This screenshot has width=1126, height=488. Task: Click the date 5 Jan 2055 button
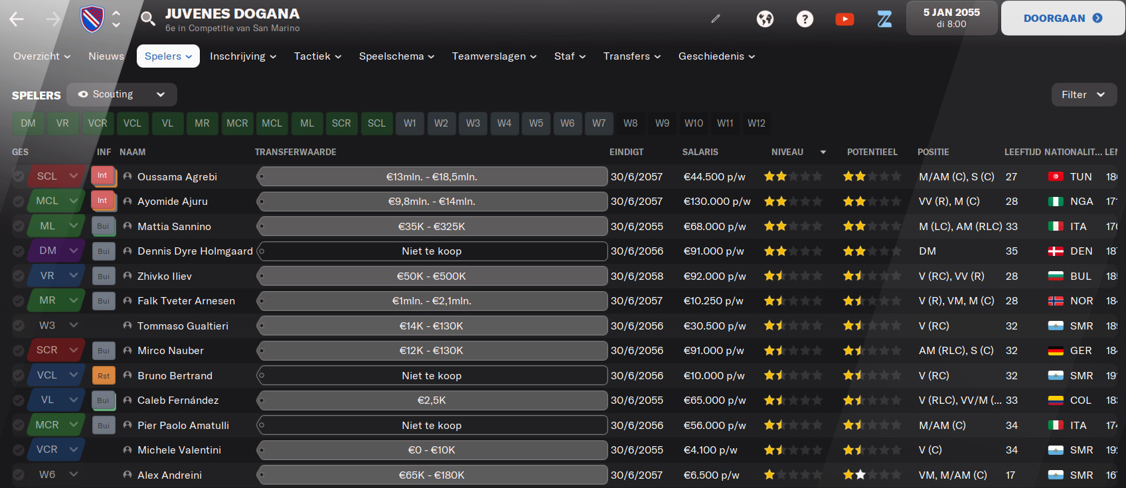(x=951, y=18)
